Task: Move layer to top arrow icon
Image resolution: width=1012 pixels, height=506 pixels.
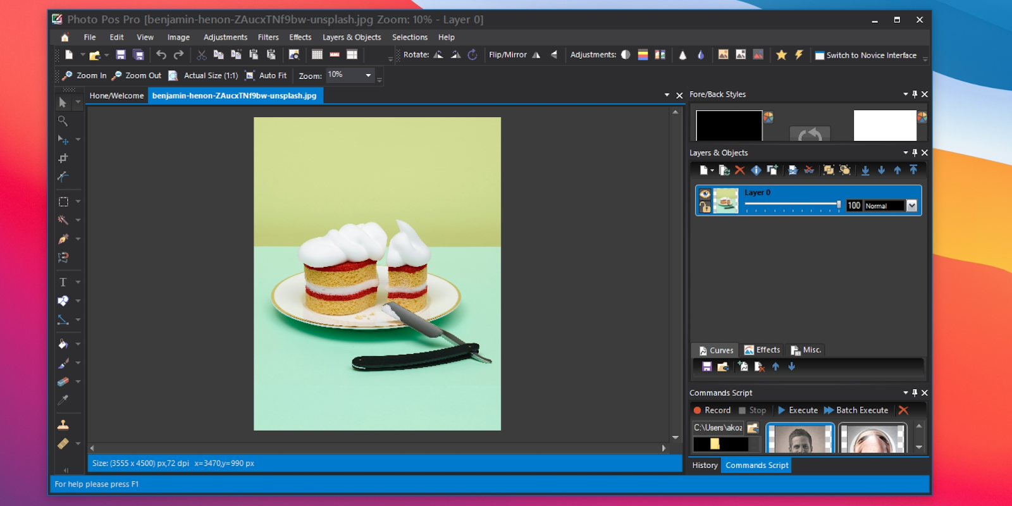Action: (913, 170)
